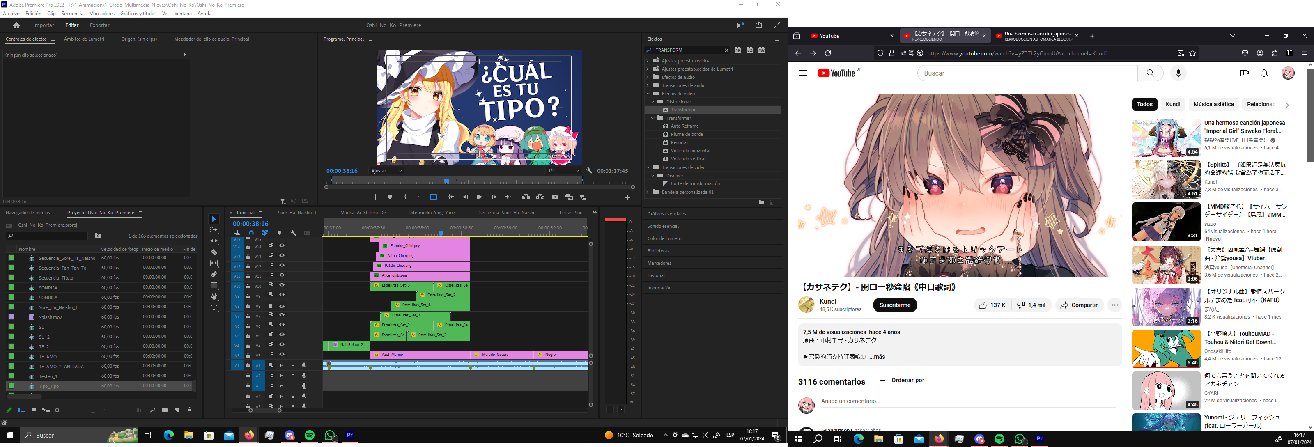
Task: Toggle V4 track visibility eye
Action: pos(282,344)
